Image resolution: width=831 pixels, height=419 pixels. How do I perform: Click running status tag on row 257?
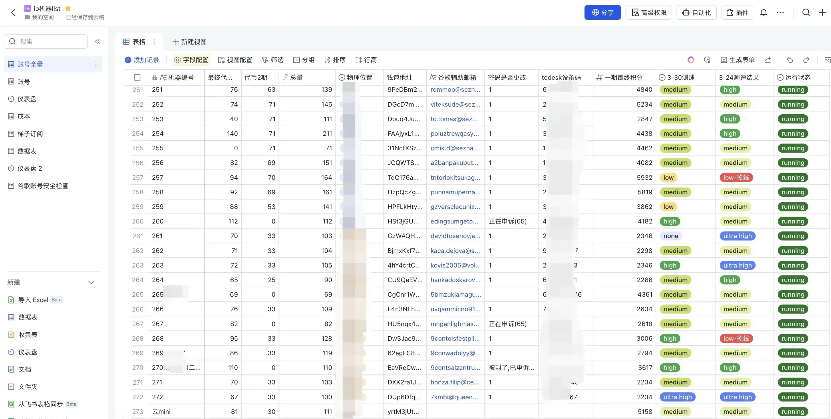[x=792, y=177]
